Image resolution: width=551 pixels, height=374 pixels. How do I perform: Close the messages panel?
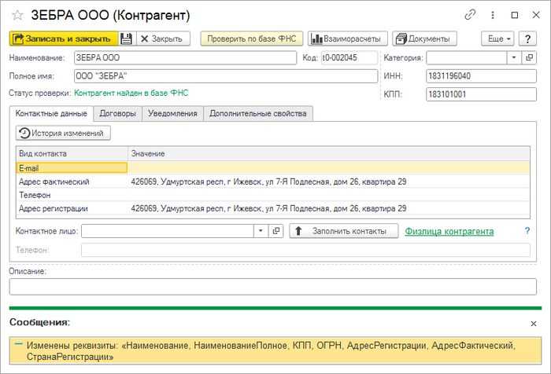[x=533, y=323]
